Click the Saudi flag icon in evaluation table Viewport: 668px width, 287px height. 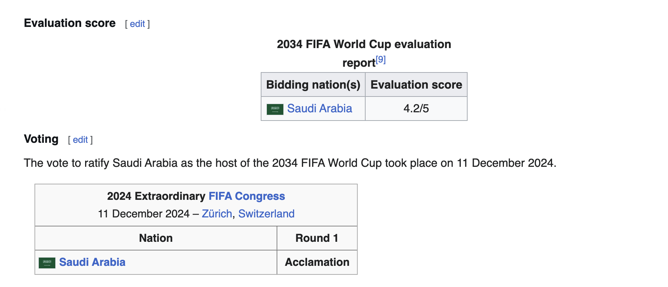[x=275, y=109]
